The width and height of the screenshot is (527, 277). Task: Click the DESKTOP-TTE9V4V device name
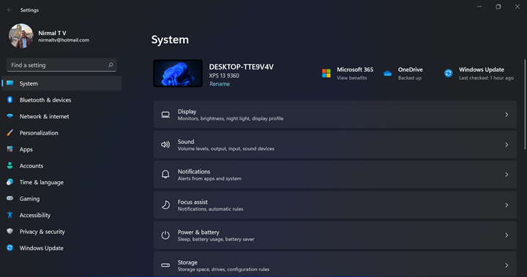(x=242, y=67)
